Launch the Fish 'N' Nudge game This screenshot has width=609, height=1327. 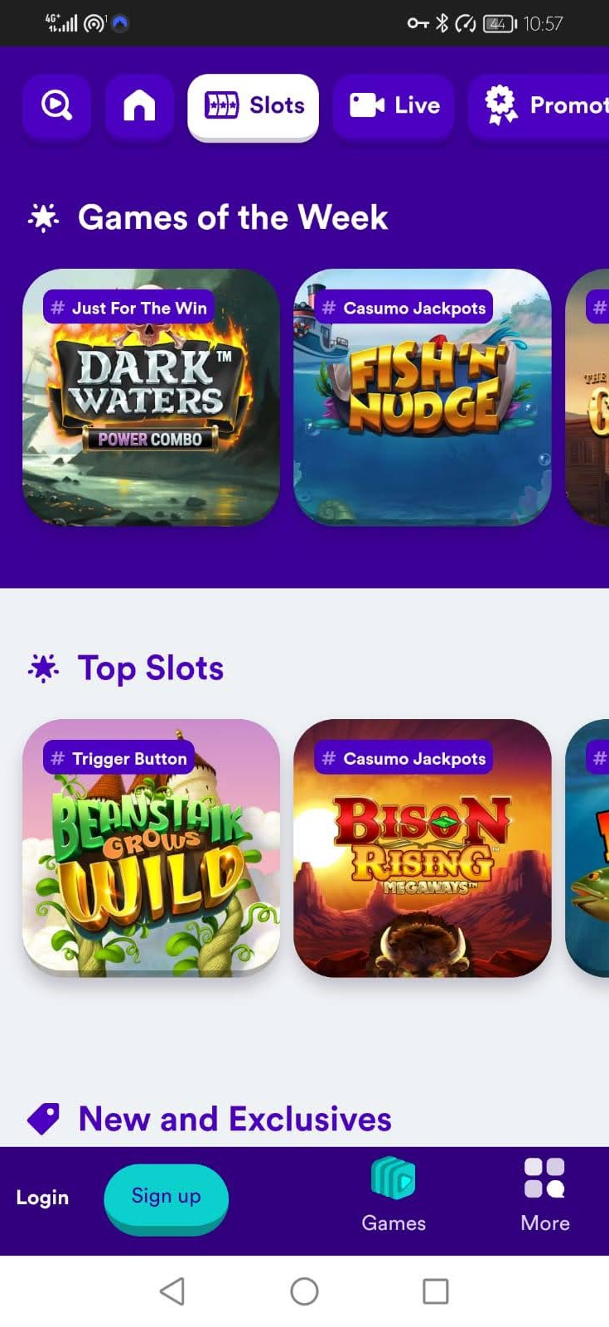(423, 397)
